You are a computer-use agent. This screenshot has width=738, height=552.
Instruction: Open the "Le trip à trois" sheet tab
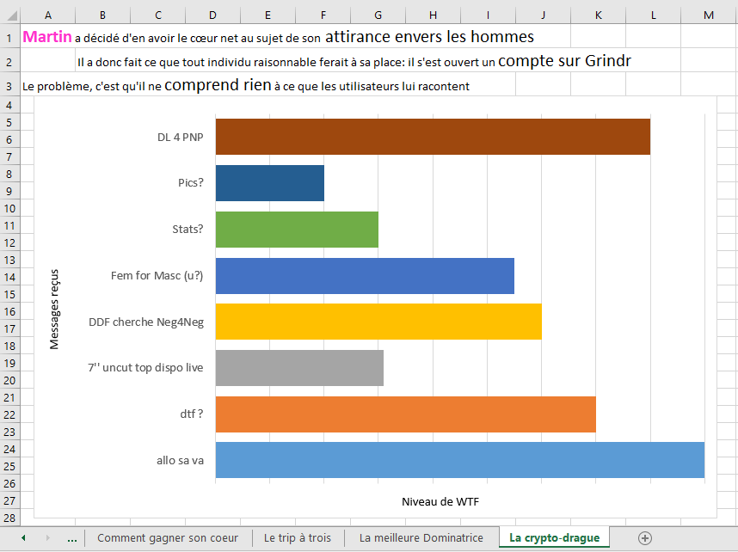[298, 537]
